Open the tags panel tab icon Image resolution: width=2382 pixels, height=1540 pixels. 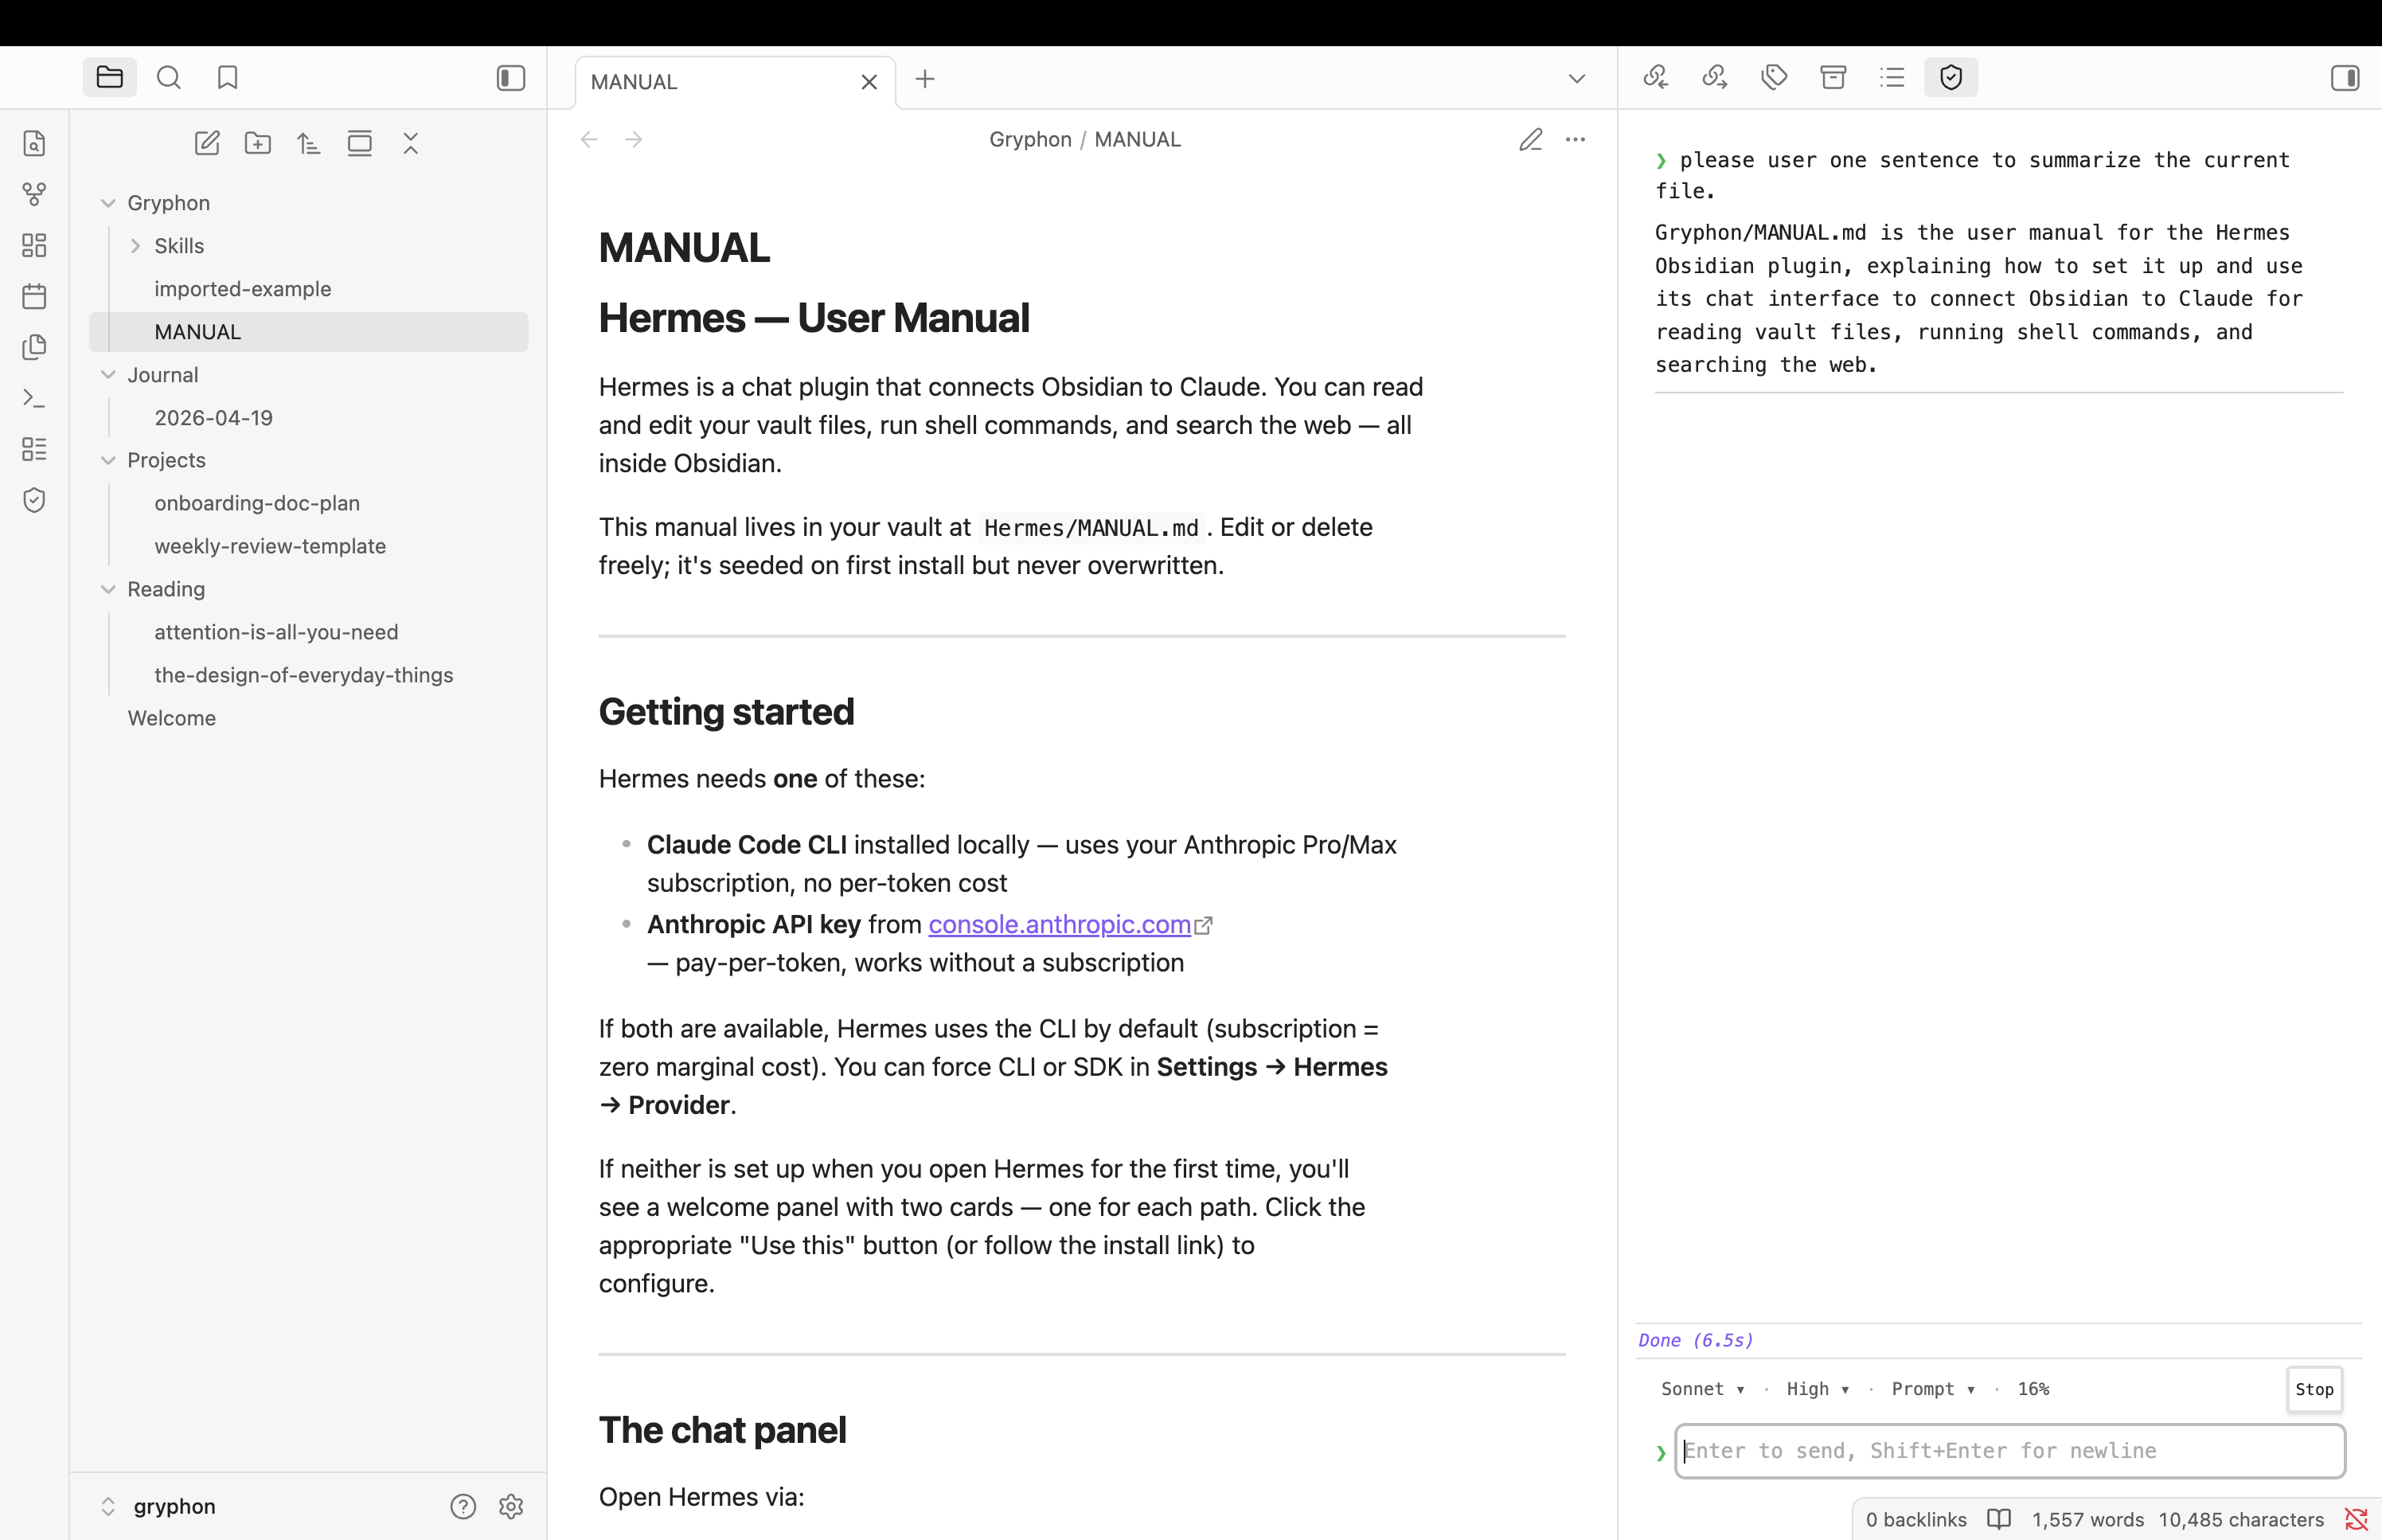point(1775,78)
